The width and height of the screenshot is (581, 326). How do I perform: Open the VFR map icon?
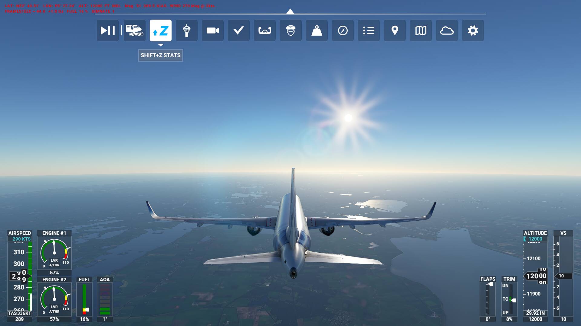pos(421,30)
